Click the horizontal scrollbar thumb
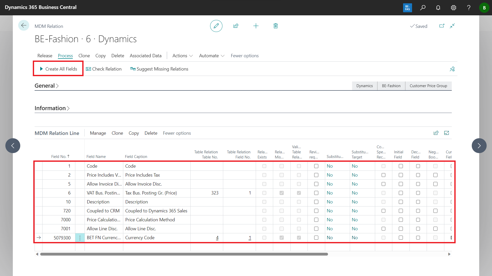Image resolution: width=492 pixels, height=276 pixels. [x=184, y=254]
